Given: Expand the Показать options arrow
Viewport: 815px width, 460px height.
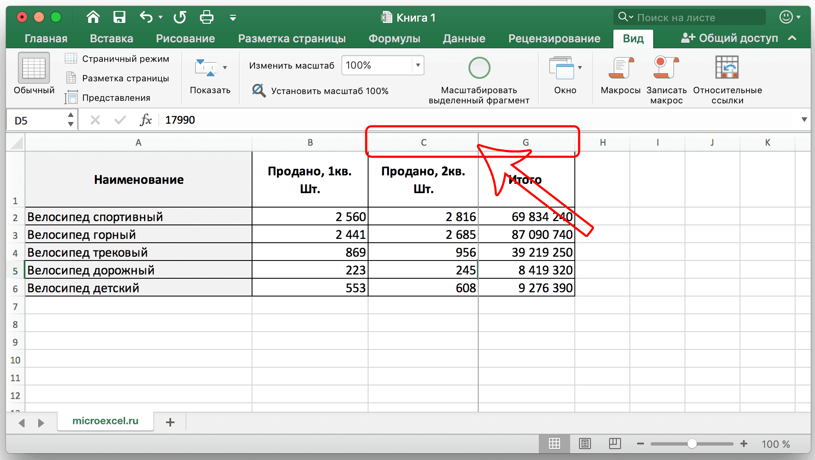Looking at the screenshot, I should tap(226, 67).
